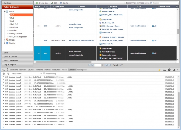Click the Gaming Console device icon
The width and height of the screenshot is (181, 130).
click(100, 55)
